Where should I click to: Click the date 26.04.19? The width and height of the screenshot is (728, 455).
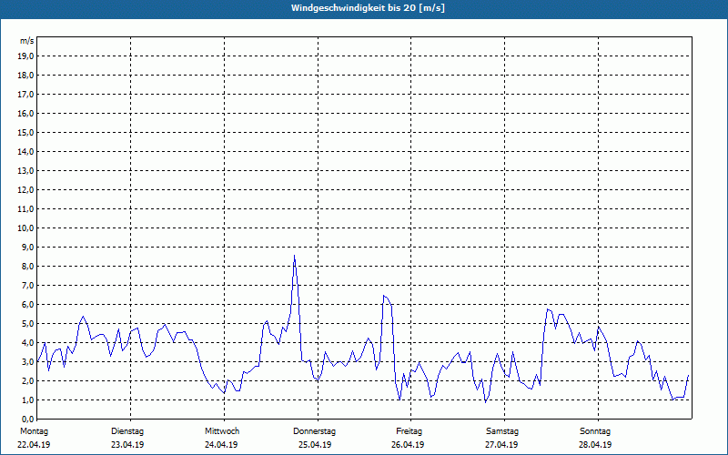(x=408, y=445)
